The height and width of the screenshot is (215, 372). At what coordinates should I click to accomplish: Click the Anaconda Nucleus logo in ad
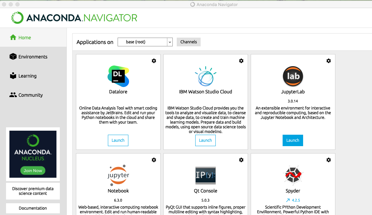point(33,140)
